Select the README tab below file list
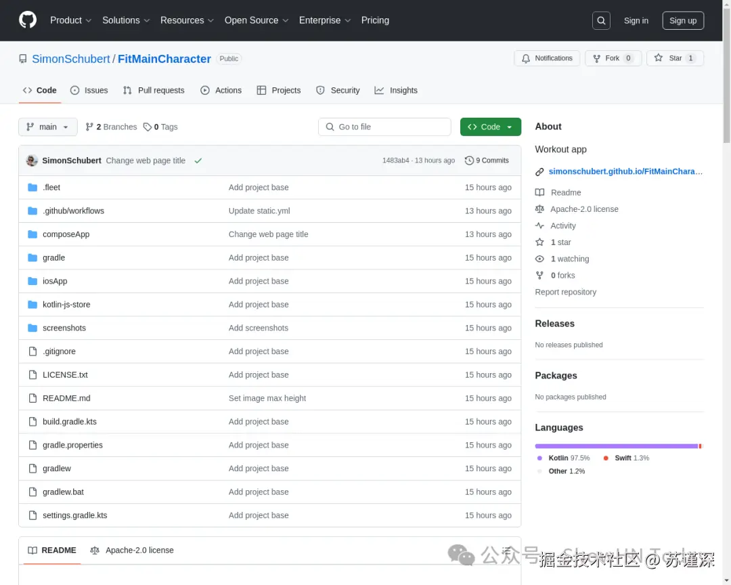 click(51, 550)
